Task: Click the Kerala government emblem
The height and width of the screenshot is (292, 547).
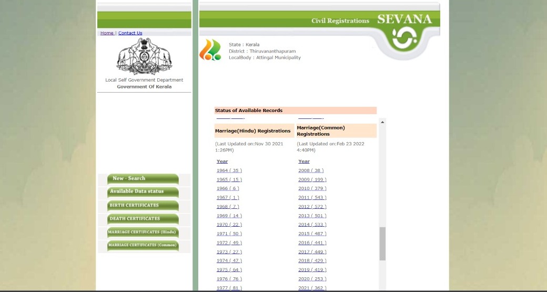Action: coord(144,56)
